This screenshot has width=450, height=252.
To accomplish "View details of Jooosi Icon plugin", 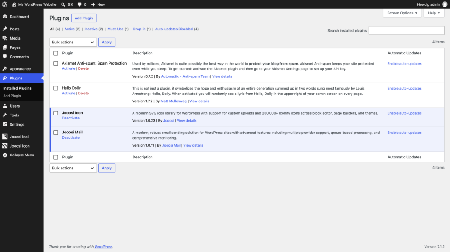I will 186,120.
